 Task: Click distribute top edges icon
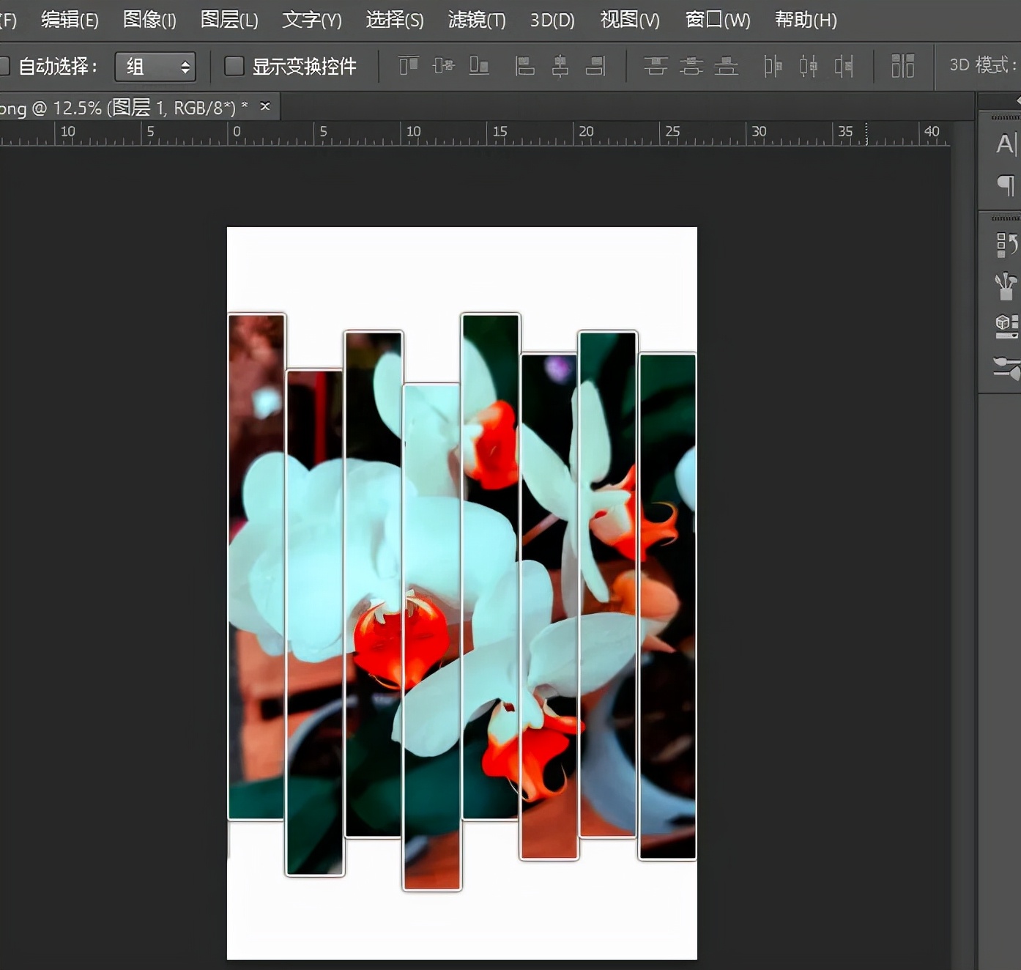tap(656, 66)
